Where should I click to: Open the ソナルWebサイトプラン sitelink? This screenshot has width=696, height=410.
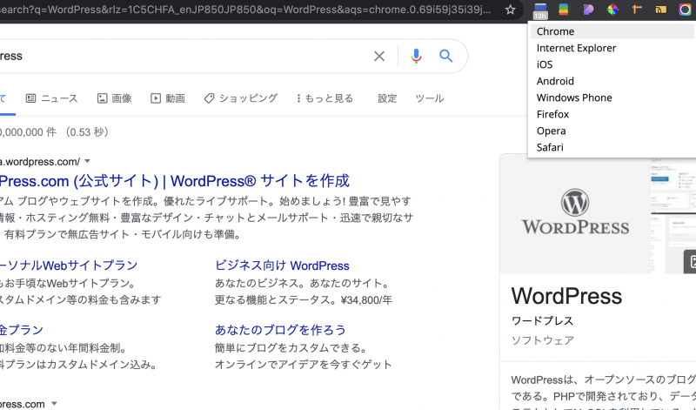(x=69, y=265)
